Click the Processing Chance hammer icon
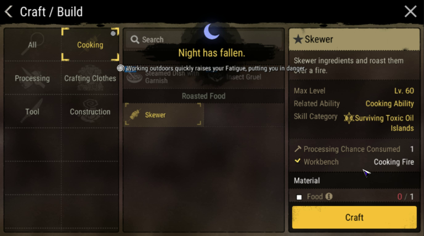Screen dimensions: 424x236 [298, 149]
